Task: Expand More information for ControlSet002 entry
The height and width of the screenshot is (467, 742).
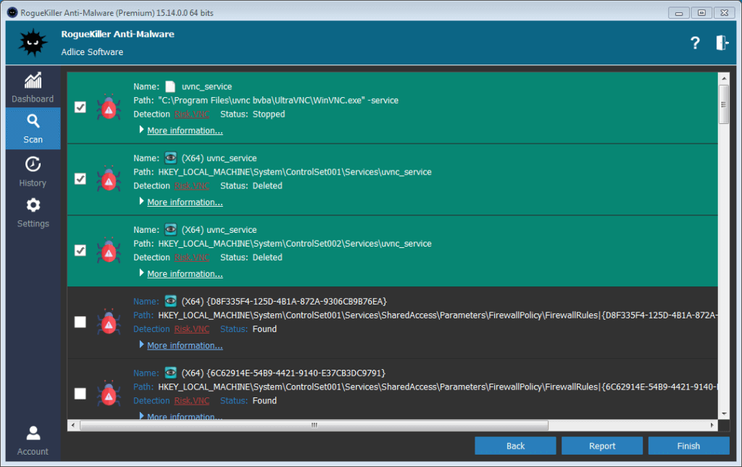Action: click(184, 274)
